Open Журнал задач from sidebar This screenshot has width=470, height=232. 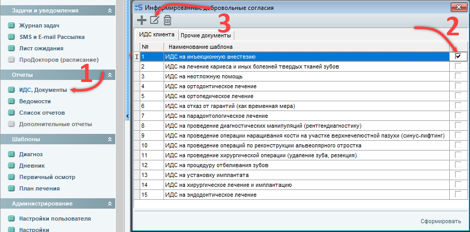(x=39, y=25)
